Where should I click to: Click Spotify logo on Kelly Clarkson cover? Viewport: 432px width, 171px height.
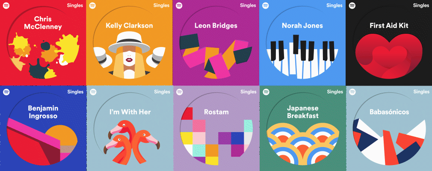[x=92, y=6]
